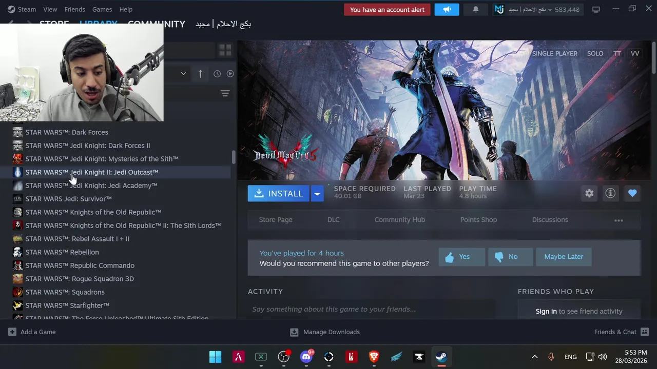
Task: Open the Store Page tab
Action: coord(276,220)
